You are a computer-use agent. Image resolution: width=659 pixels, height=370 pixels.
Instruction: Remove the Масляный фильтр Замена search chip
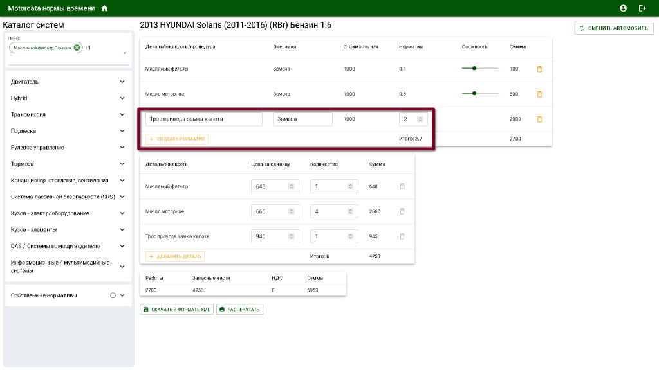point(77,48)
